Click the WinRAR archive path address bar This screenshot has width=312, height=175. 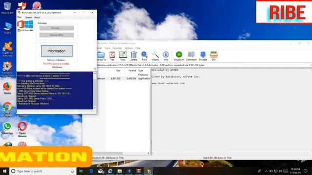pyautogui.click(x=204, y=65)
